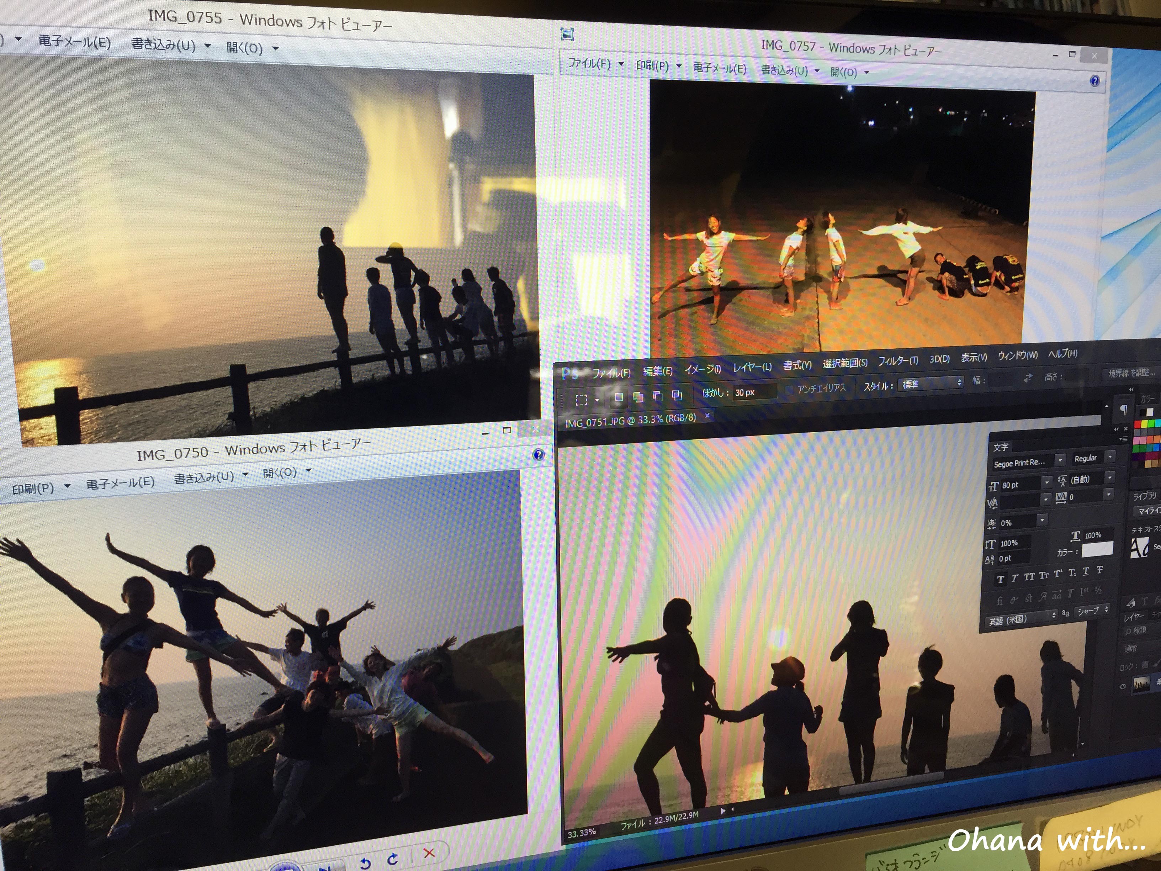Apply Faux Italic style in Character panel
The height and width of the screenshot is (871, 1161).
1014,577
